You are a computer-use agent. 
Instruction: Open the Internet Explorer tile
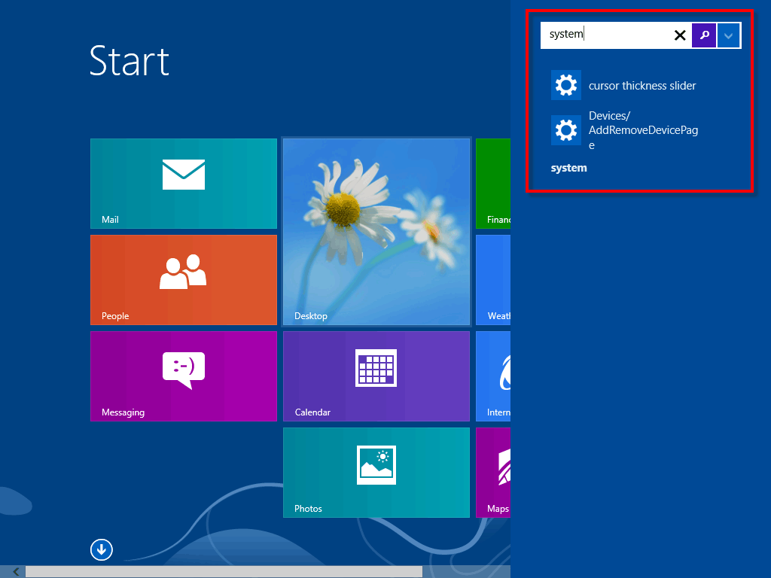click(x=493, y=376)
